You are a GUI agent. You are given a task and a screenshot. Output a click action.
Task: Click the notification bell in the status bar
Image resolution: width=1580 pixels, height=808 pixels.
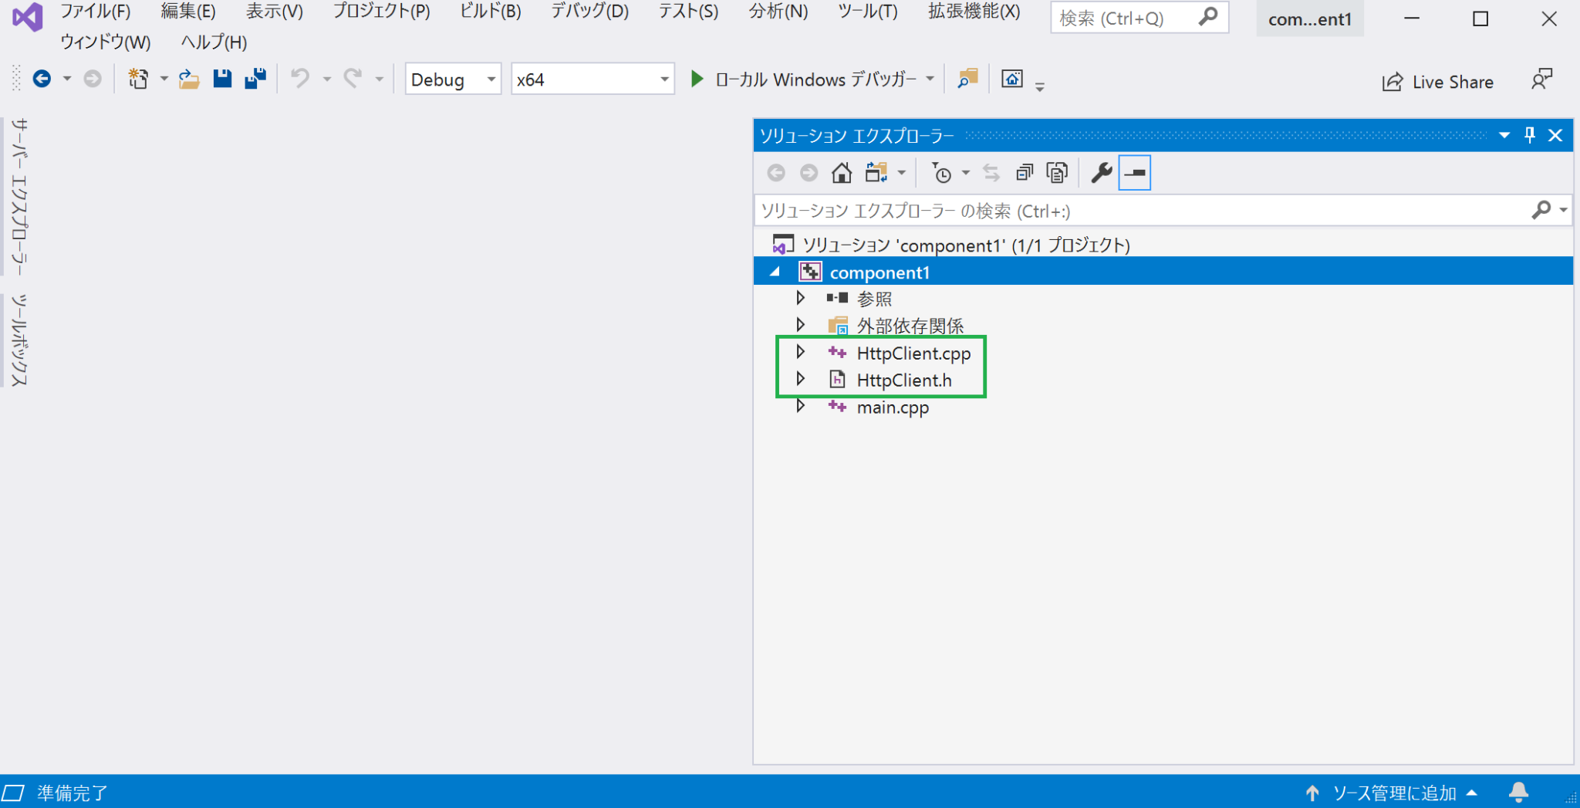tap(1518, 792)
